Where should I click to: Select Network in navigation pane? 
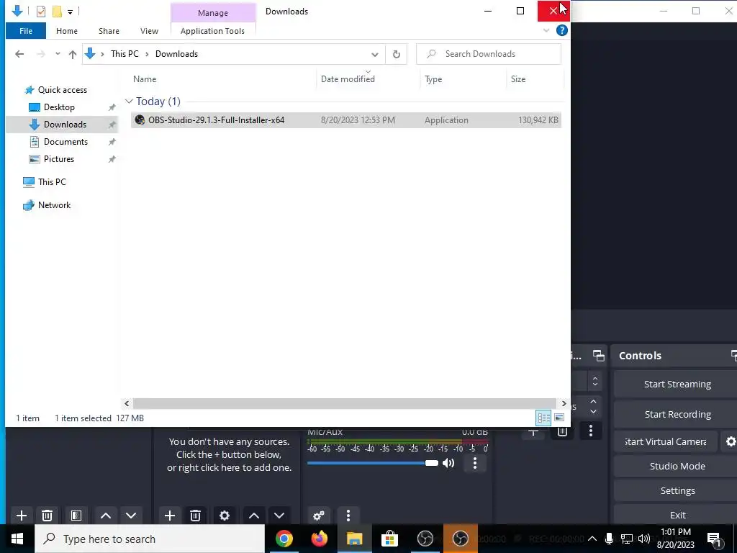(x=54, y=205)
